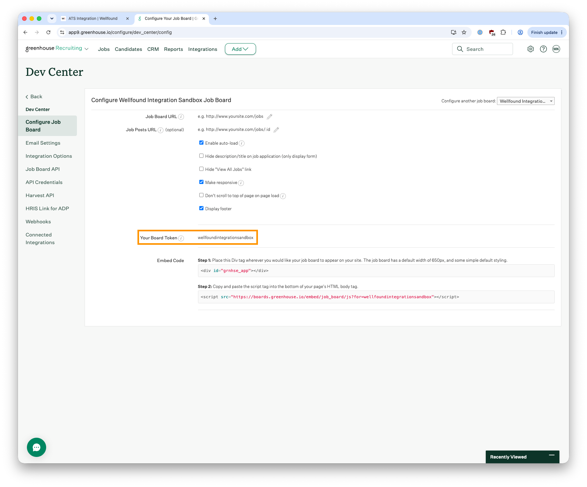Click the Recently Viewed label

(508, 457)
